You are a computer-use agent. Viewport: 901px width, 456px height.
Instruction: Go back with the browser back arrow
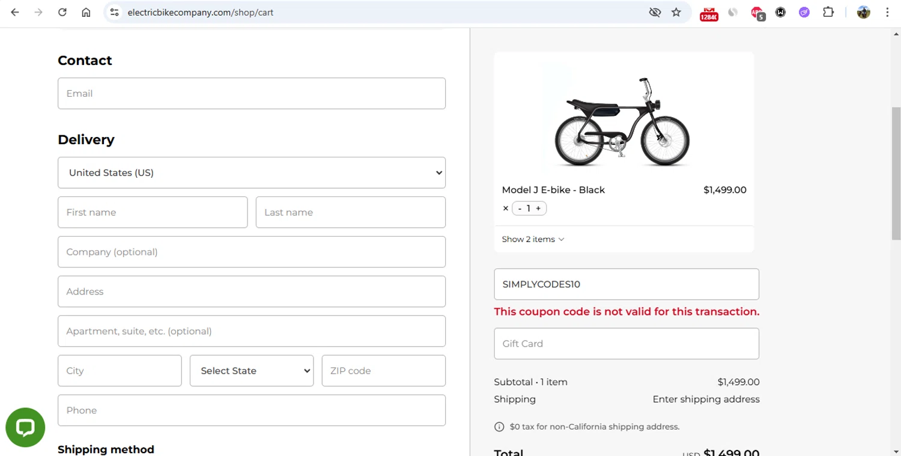click(x=15, y=12)
